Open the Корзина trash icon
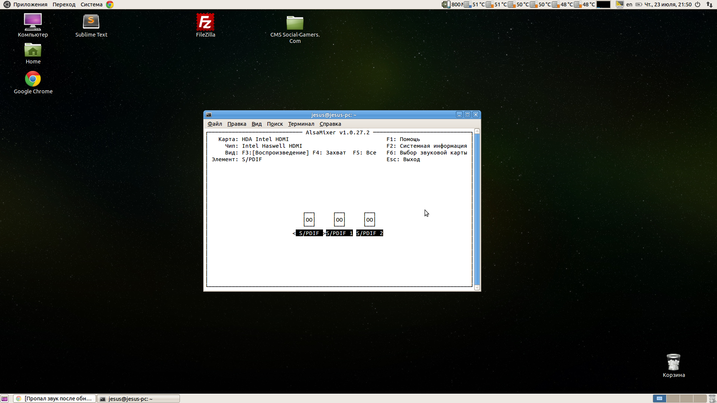This screenshot has width=717, height=403. pyautogui.click(x=673, y=363)
